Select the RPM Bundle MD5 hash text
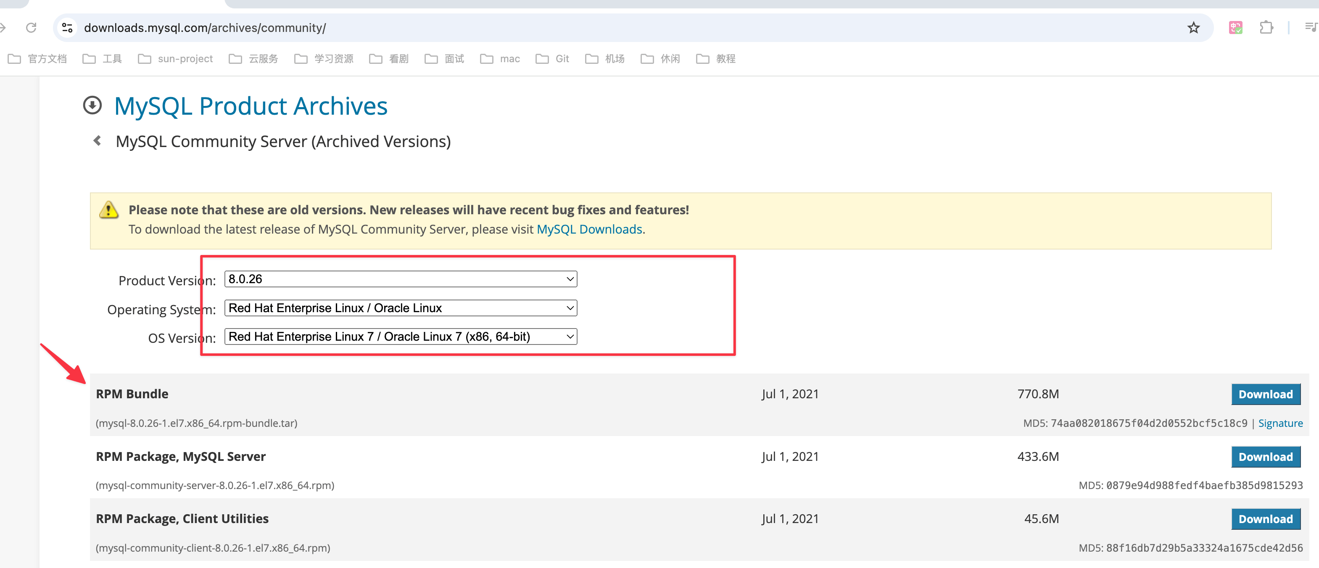This screenshot has width=1319, height=568. [1149, 423]
